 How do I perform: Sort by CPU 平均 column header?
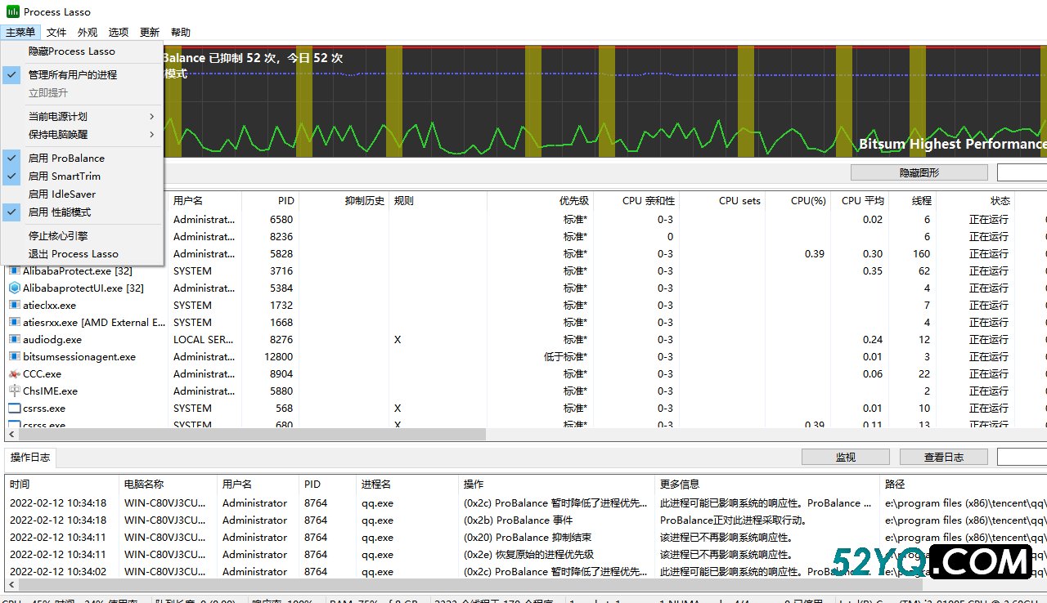[859, 200]
